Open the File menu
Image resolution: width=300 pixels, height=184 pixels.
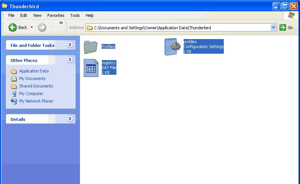click(11, 15)
